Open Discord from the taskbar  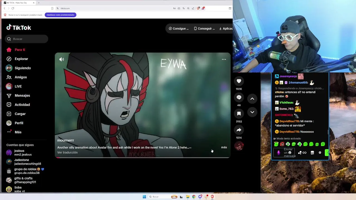click(200, 197)
